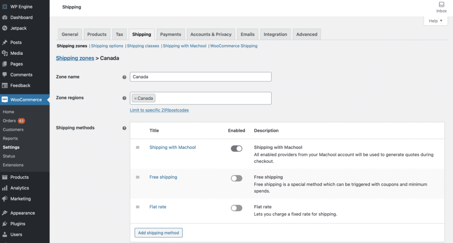The image size is (453, 243).
Task: Open the Advanced tab
Action: tap(307, 35)
